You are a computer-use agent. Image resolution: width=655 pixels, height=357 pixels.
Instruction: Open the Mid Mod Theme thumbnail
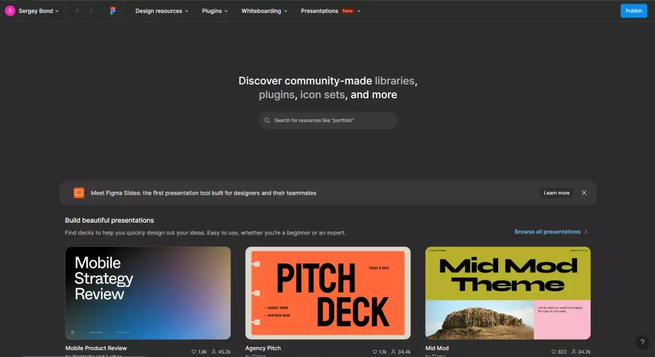click(508, 293)
